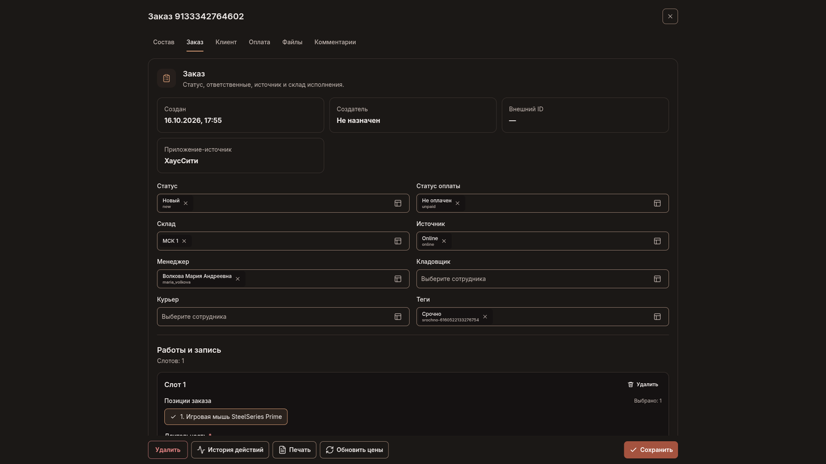
Task: Click Обновить цены button
Action: click(x=354, y=450)
